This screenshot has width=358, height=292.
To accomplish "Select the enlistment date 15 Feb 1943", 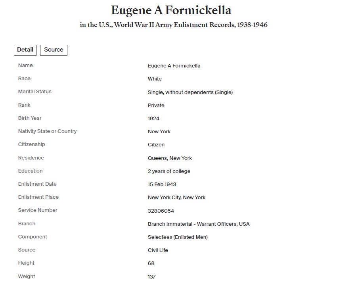I will pyautogui.click(x=162, y=184).
